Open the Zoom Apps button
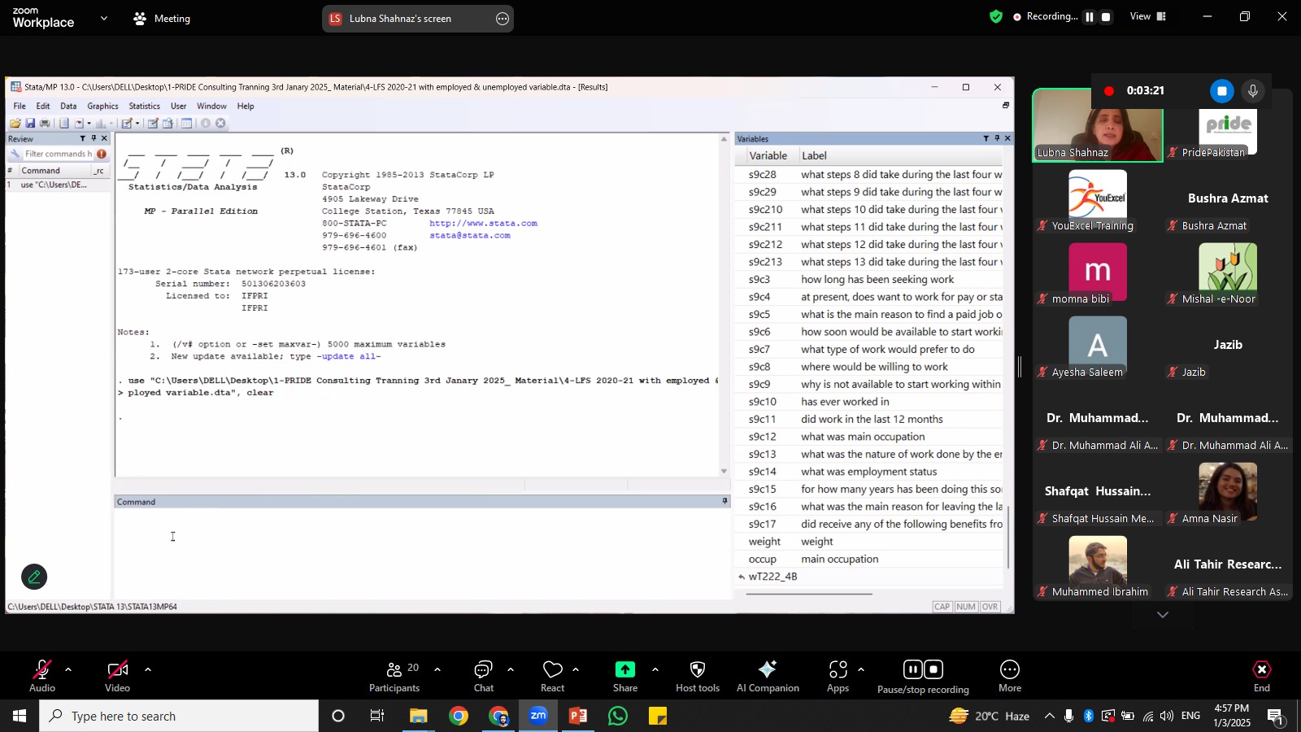 (x=838, y=676)
